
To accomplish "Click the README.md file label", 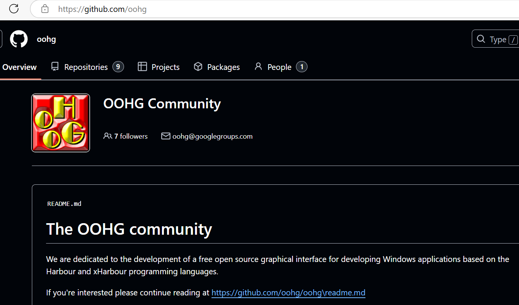I will coord(64,204).
